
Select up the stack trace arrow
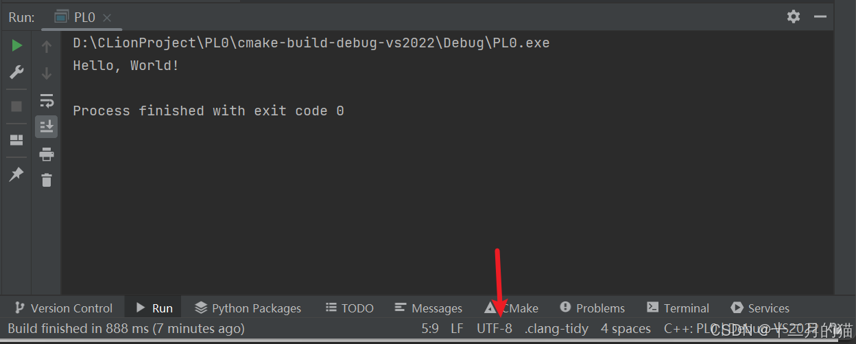click(x=47, y=47)
